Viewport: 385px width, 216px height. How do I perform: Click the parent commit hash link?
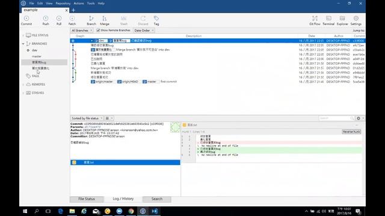click(x=93, y=127)
